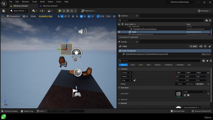213x120 pixels.
Task: Click the stop playback square button
Action: tap(68, 11)
